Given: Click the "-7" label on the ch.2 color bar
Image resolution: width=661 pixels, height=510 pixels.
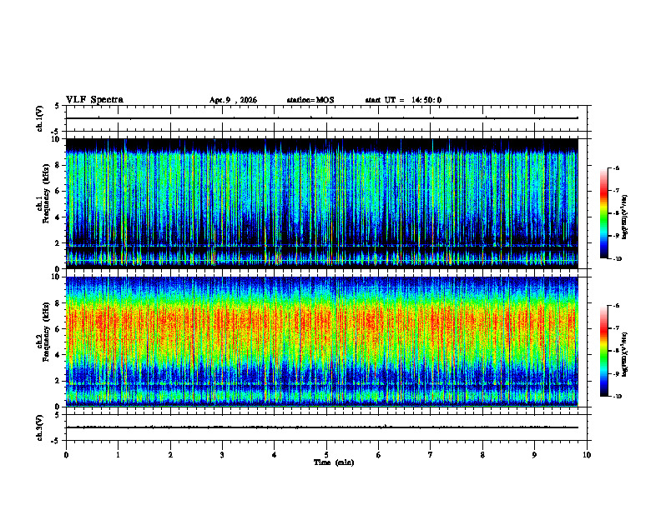Looking at the screenshot, I should 616,328.
